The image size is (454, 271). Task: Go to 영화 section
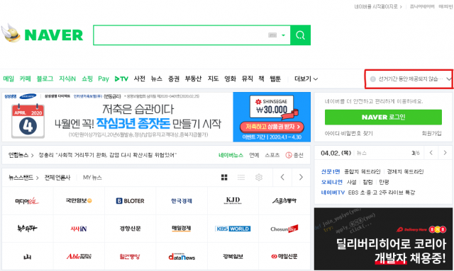[x=230, y=79]
